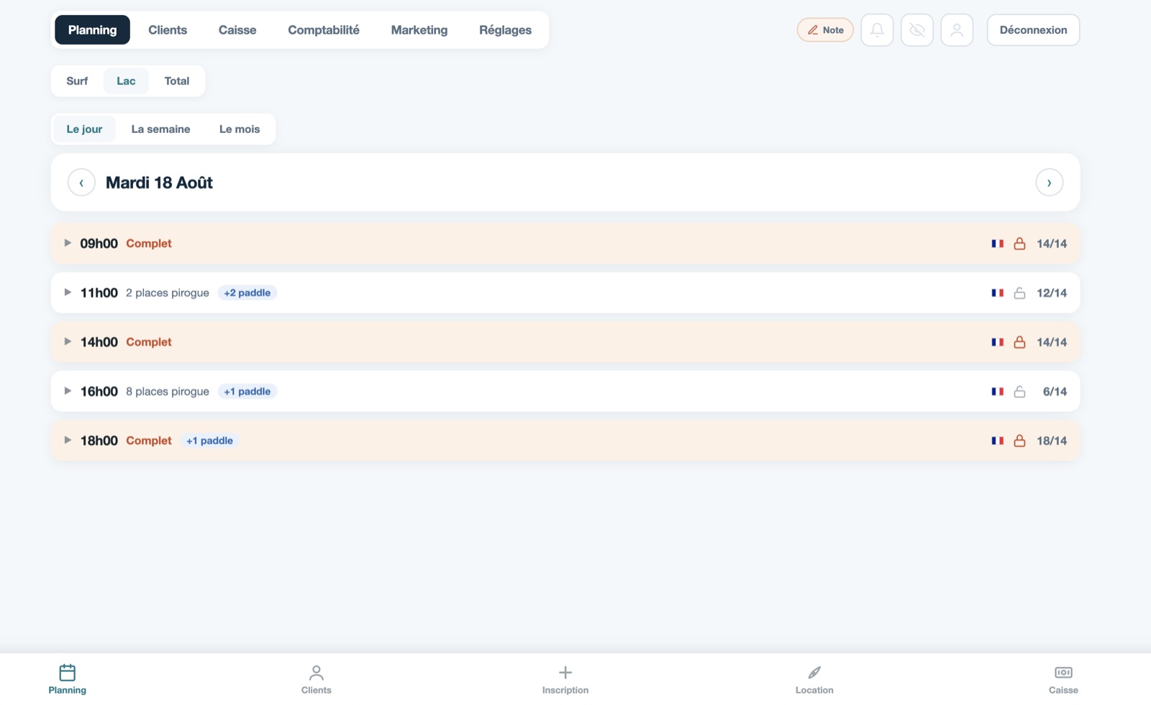Click the pencil Note button
Screen dimensions: 1151x705
[825, 30]
